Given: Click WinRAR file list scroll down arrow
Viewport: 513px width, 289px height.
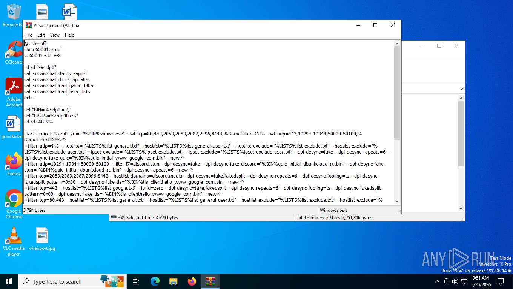Looking at the screenshot, I should tap(461, 208).
